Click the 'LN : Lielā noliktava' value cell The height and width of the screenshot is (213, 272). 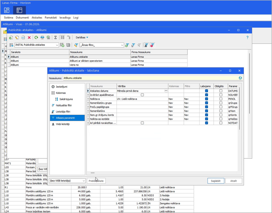(142, 99)
